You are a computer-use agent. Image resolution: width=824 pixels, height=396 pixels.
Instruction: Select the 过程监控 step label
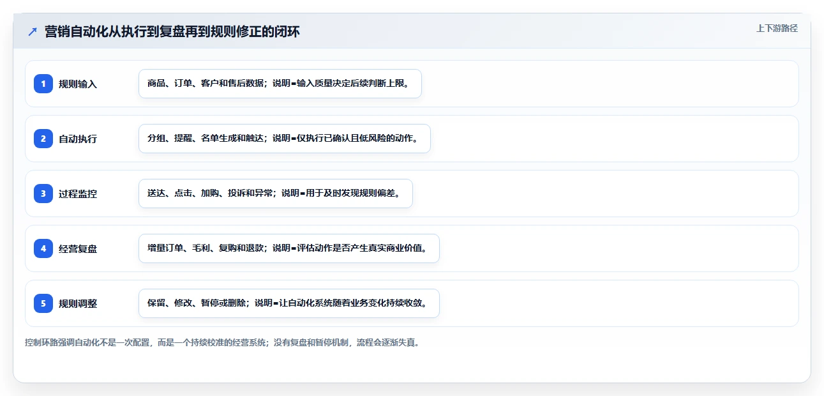point(78,194)
